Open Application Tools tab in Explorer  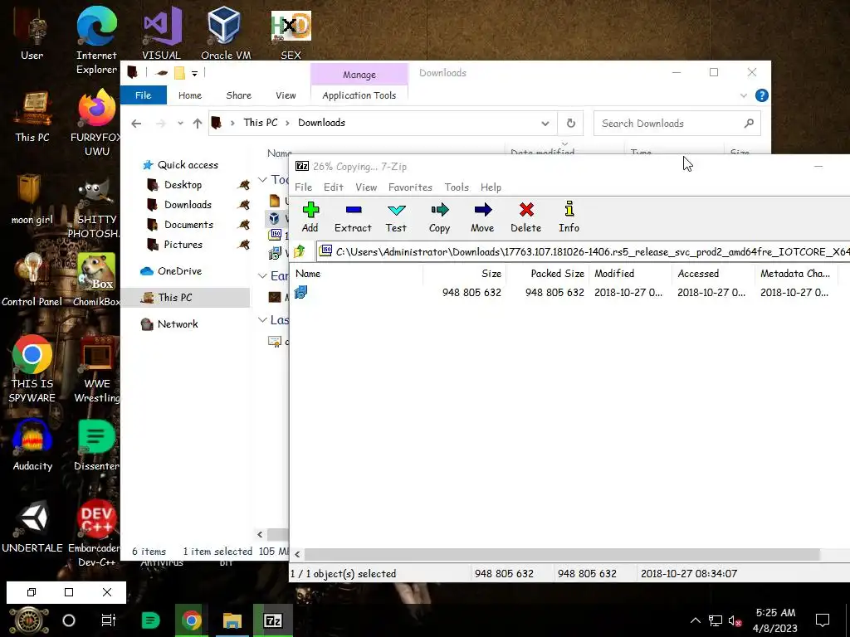click(x=359, y=95)
